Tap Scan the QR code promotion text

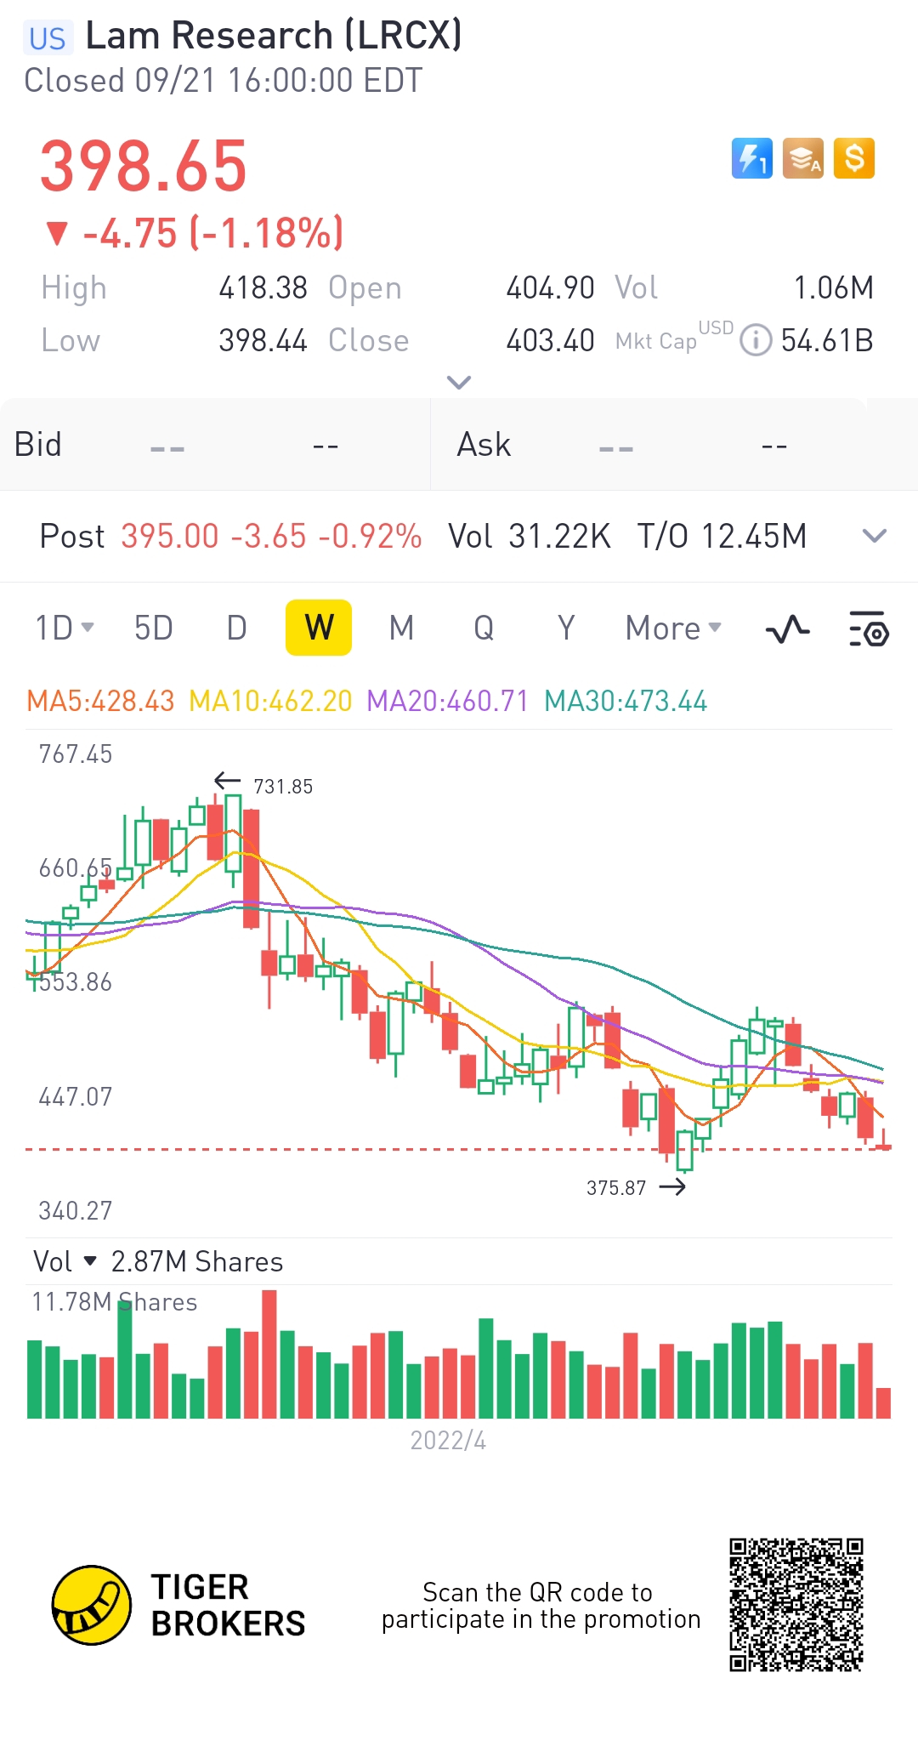click(541, 1606)
